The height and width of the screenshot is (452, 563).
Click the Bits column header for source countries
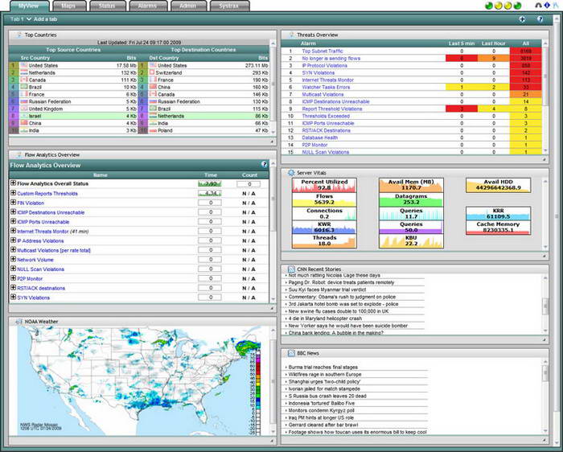click(x=131, y=58)
